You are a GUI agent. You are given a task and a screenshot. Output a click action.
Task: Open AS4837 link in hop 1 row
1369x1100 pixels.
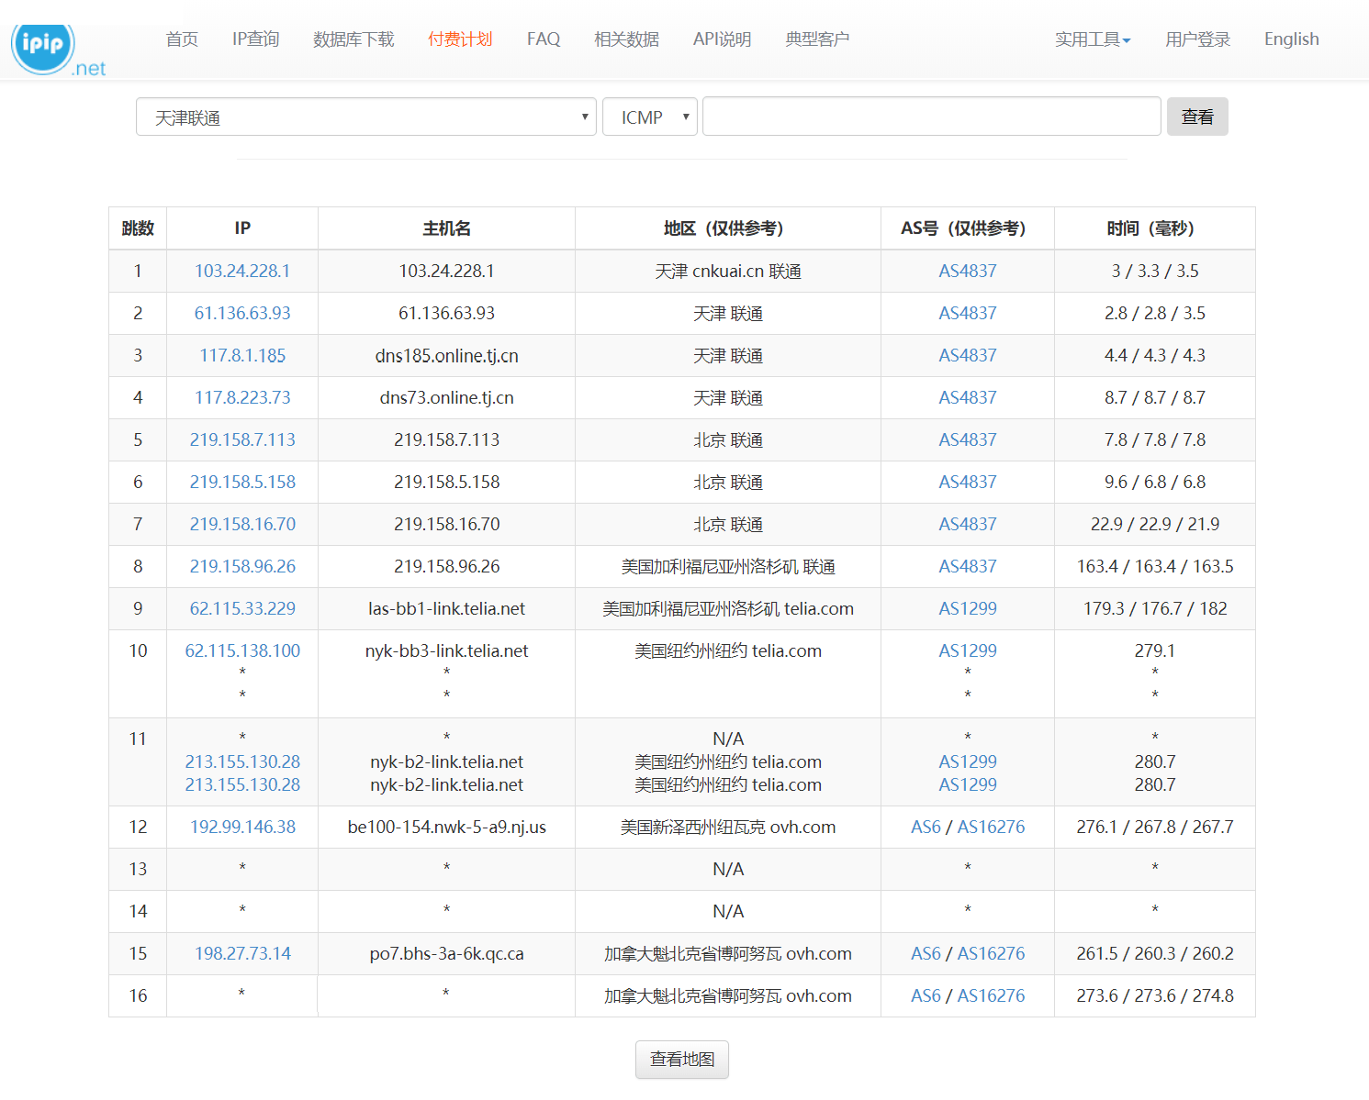pos(967,272)
